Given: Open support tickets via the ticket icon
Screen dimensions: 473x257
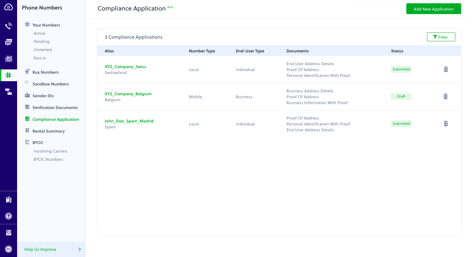Looking at the screenshot, I should click(x=8, y=232).
